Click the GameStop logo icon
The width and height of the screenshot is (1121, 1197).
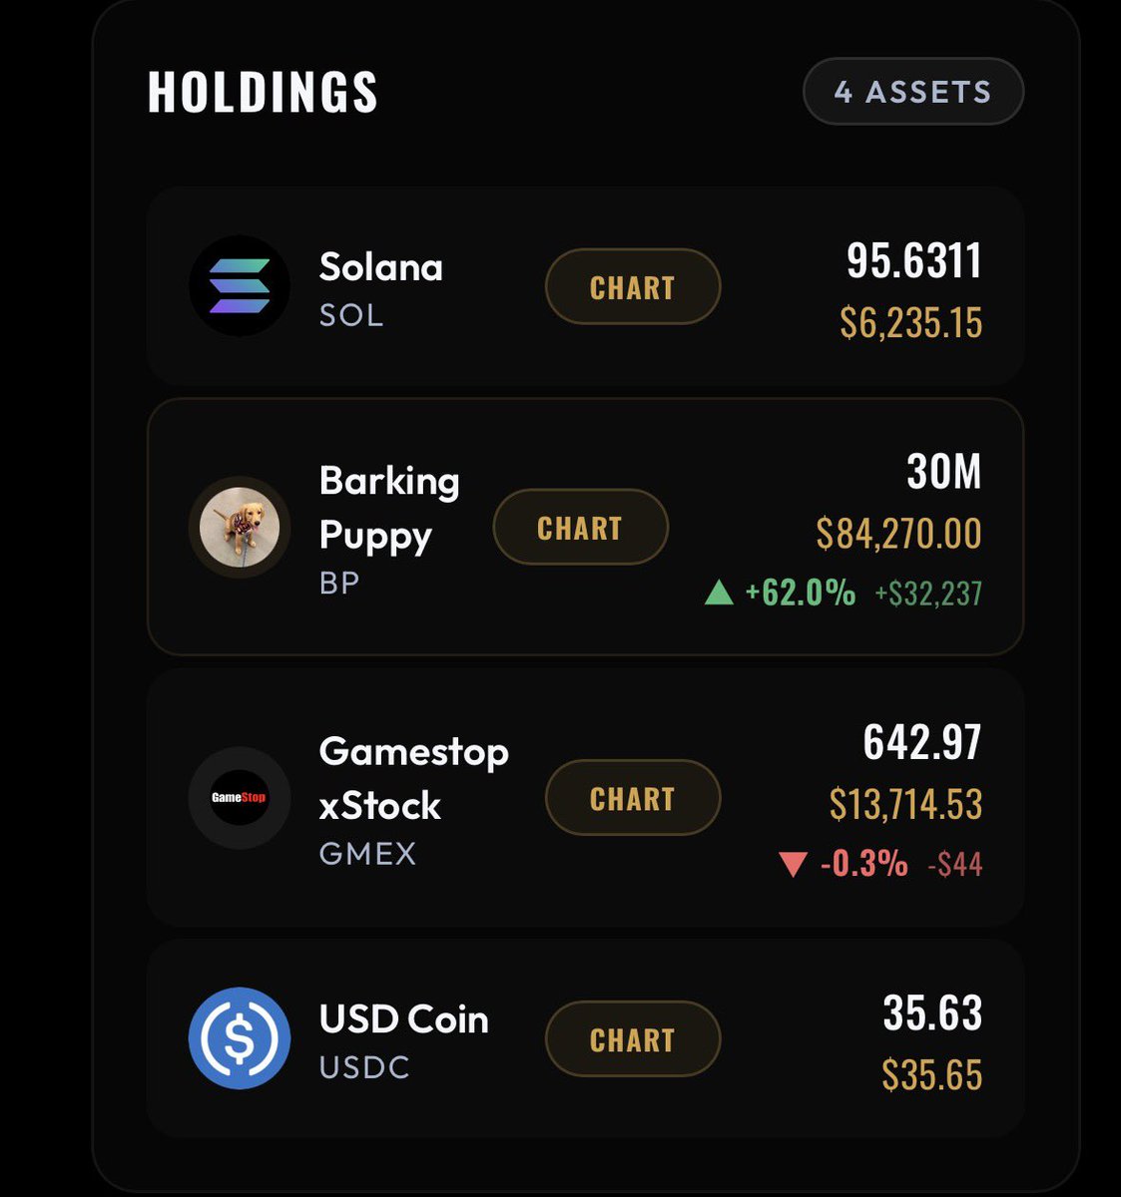click(x=240, y=798)
